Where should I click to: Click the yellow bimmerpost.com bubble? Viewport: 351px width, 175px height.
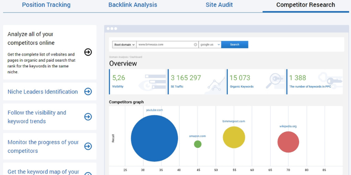234,137
